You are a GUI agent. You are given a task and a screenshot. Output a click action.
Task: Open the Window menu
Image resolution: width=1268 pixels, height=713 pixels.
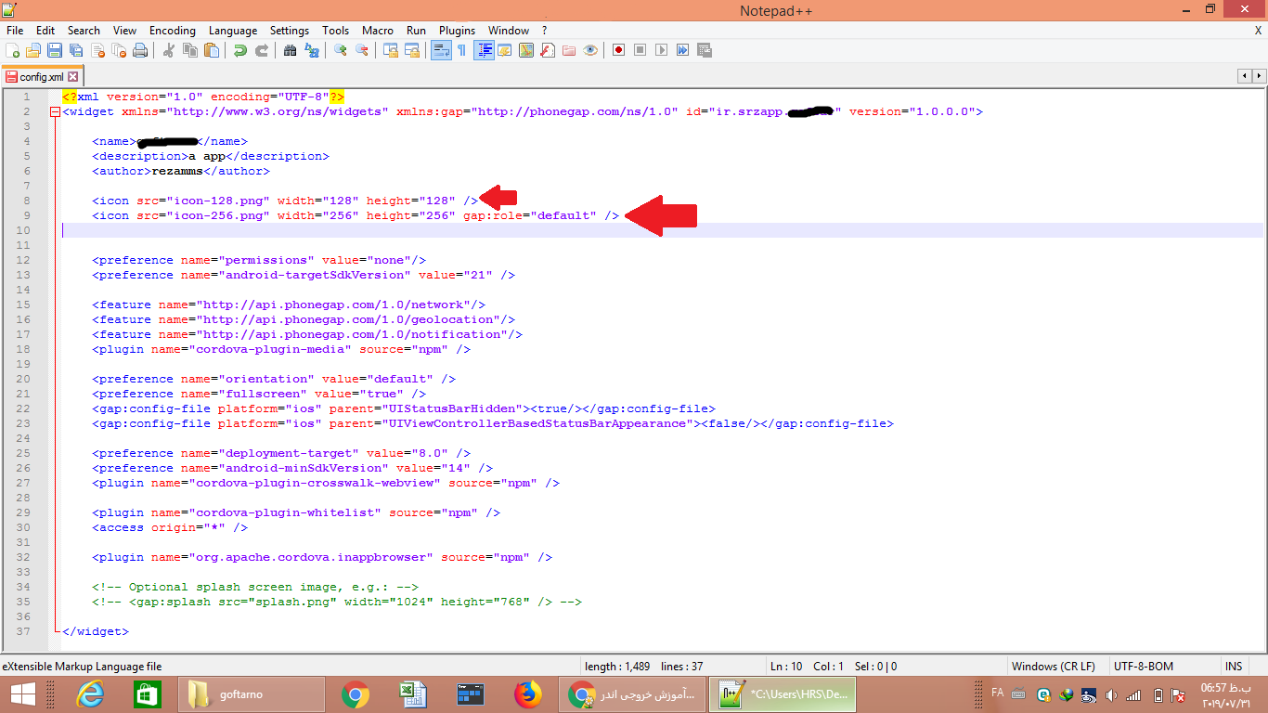[509, 31]
